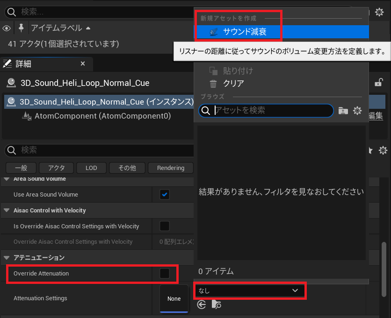391x318 pixels.
Task: Open outliner settings gear icon
Action: point(379,12)
